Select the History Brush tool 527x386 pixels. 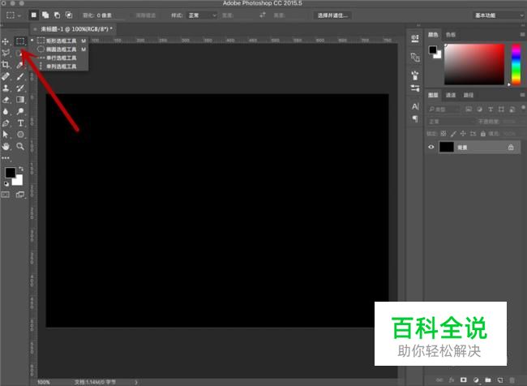20,88
